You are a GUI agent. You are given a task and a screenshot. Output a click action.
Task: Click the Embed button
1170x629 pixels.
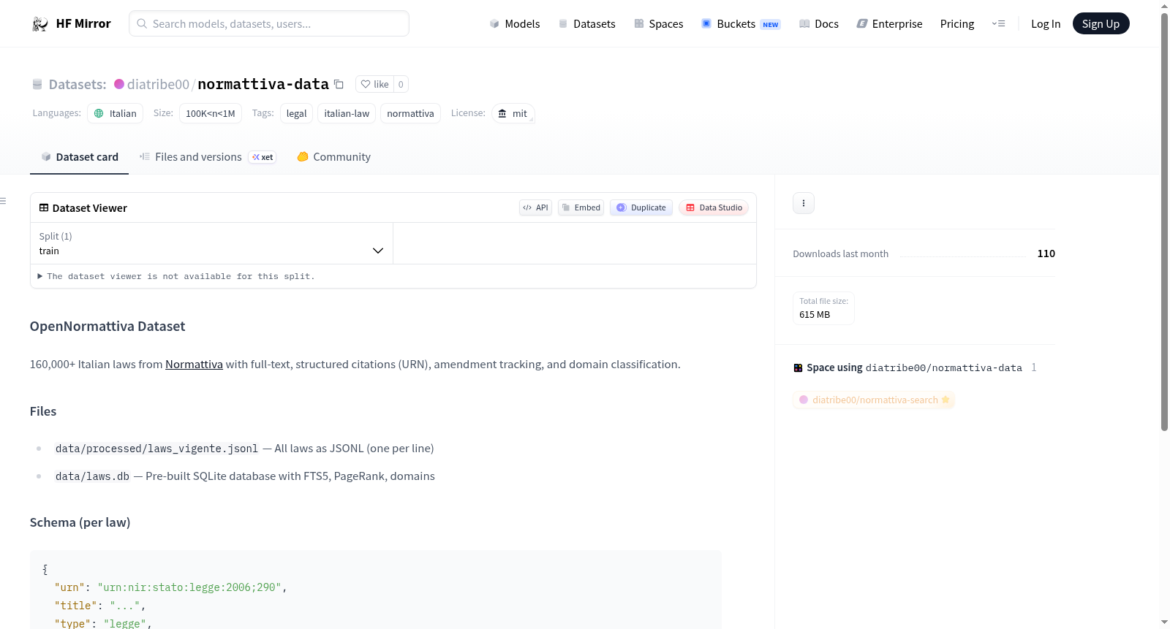coord(581,207)
